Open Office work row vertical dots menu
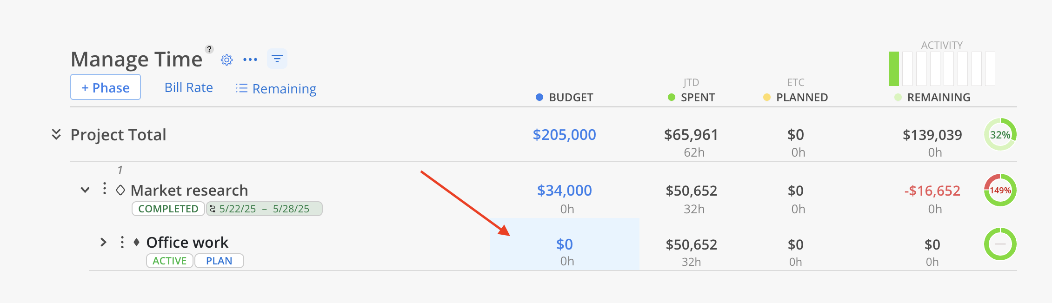 (122, 242)
